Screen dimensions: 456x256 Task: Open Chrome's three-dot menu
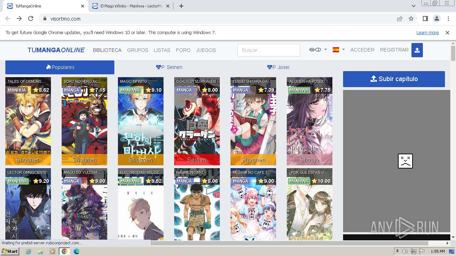(448, 18)
